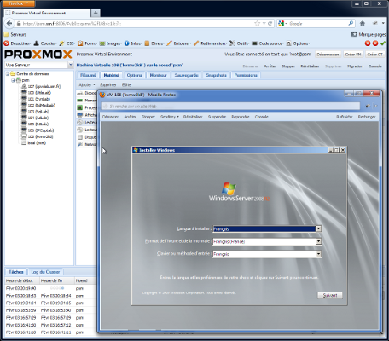Click the reload icon in the address bar
This screenshot has width=389, height=341.
270,24
